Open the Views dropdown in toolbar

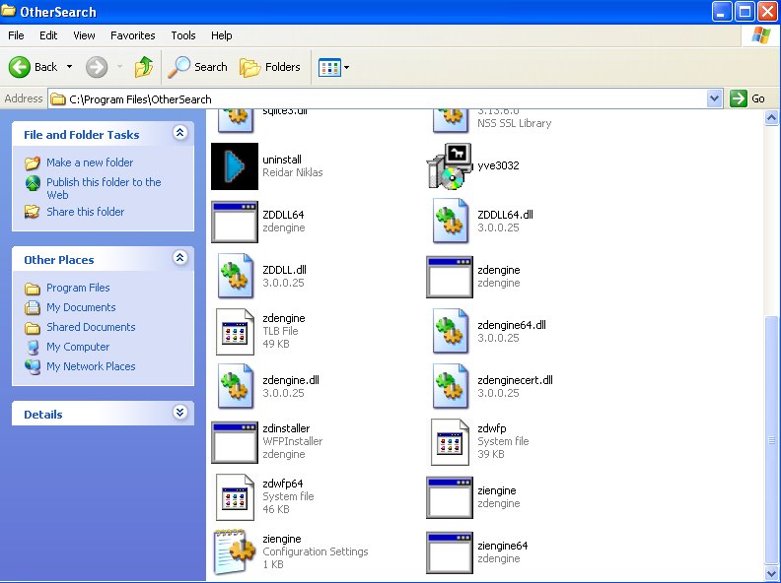[x=334, y=67]
